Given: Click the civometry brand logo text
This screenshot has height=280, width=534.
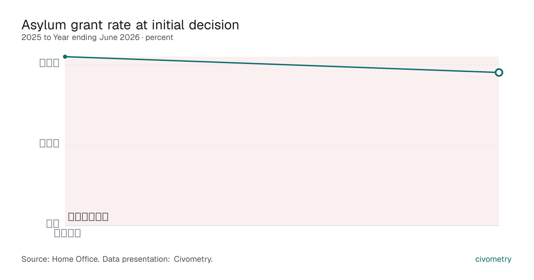Looking at the screenshot, I should coord(494,259).
